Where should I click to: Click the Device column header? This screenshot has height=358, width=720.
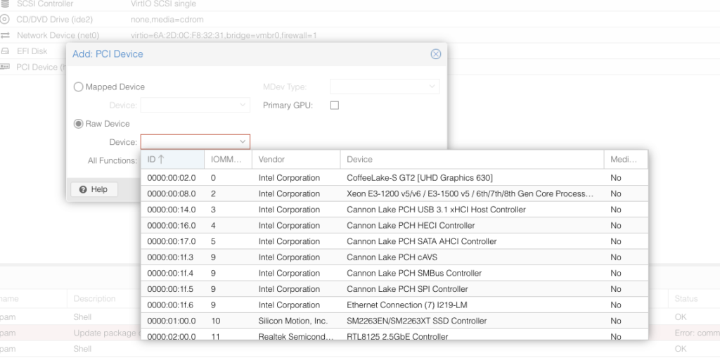point(359,160)
